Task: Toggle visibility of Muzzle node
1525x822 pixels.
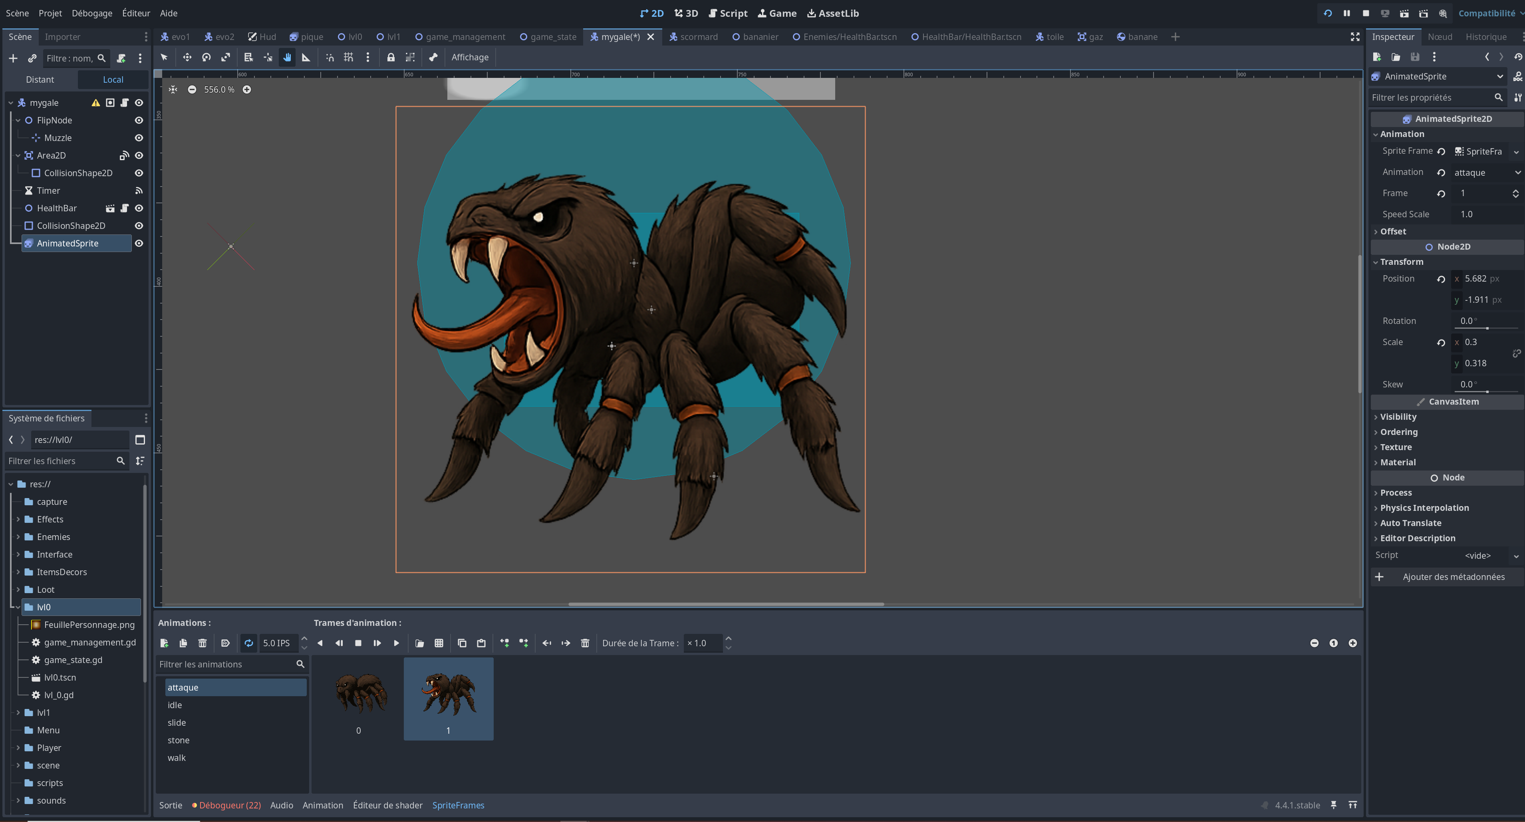Action: [139, 138]
